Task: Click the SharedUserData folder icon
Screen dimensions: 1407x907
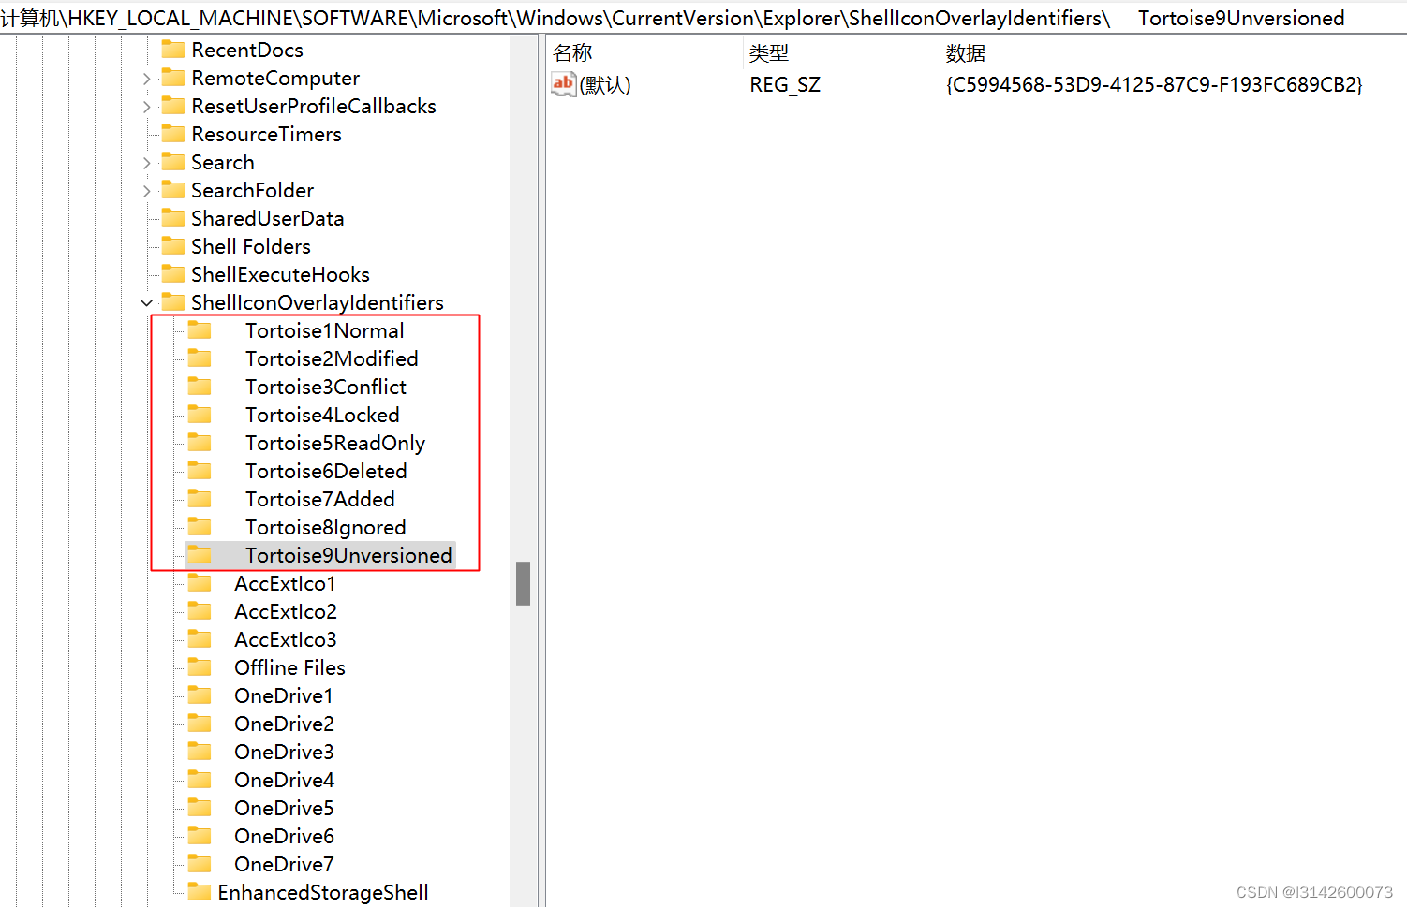Action: [173, 217]
